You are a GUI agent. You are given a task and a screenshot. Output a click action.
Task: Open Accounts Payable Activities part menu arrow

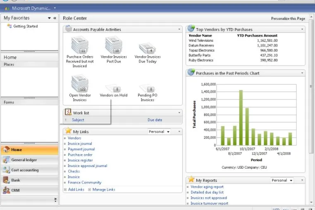tap(179, 29)
